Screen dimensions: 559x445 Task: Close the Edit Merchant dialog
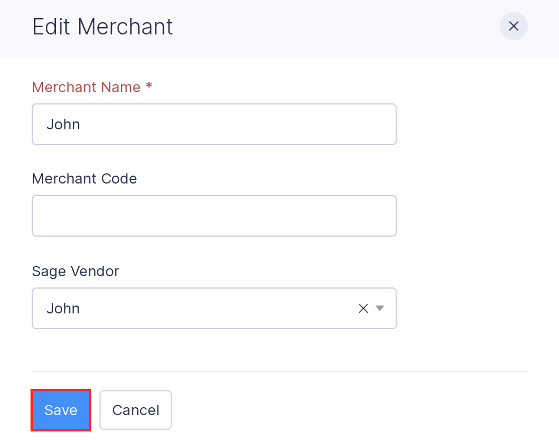tap(513, 27)
